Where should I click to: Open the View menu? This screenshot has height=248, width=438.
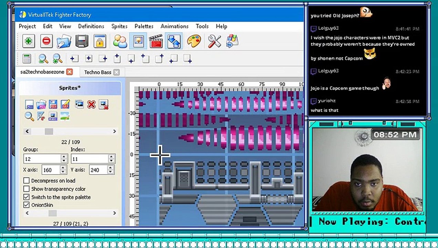coord(65,26)
